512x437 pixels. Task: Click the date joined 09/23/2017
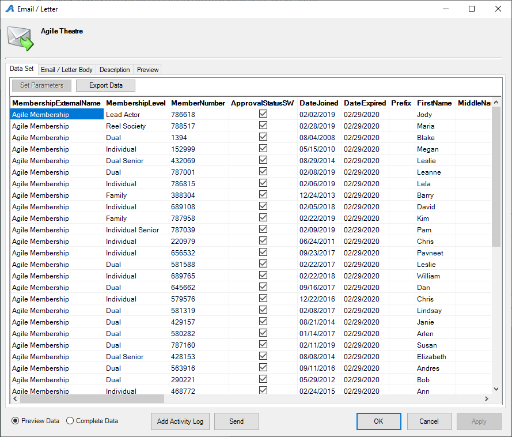pyautogui.click(x=319, y=253)
